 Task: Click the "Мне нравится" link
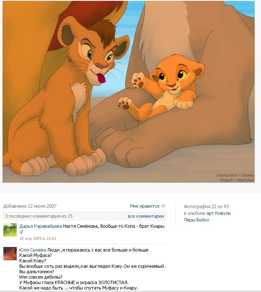(144, 206)
